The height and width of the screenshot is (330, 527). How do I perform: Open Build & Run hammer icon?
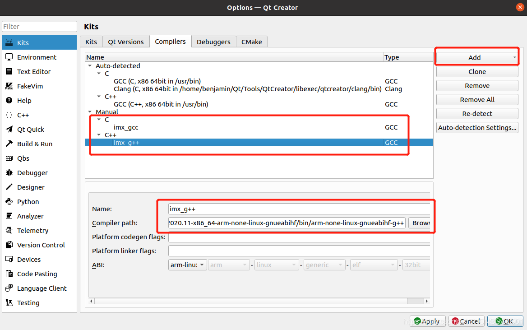point(9,144)
